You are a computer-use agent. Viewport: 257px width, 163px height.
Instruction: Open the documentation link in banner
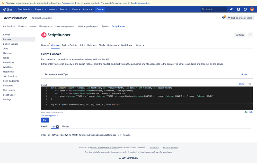click(x=142, y=3)
